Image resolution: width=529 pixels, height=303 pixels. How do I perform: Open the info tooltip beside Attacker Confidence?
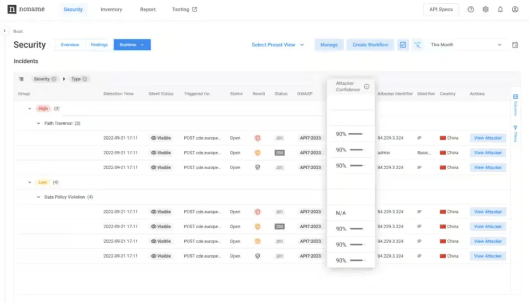[x=367, y=87]
